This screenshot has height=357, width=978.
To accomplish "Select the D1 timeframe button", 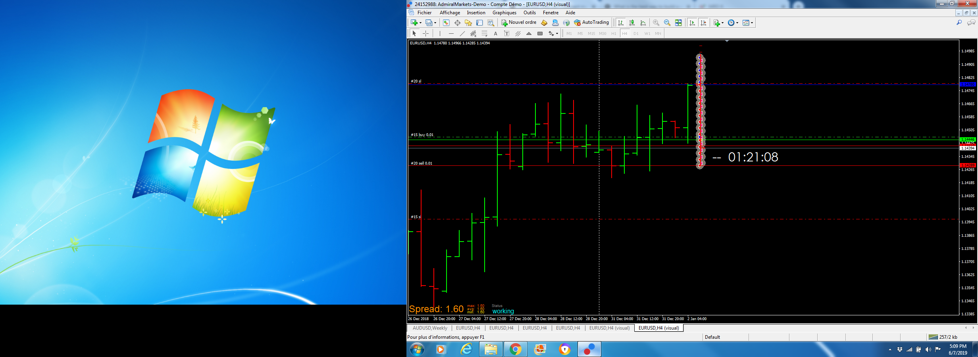I will 636,33.
